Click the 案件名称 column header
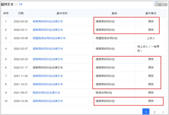 62,13
